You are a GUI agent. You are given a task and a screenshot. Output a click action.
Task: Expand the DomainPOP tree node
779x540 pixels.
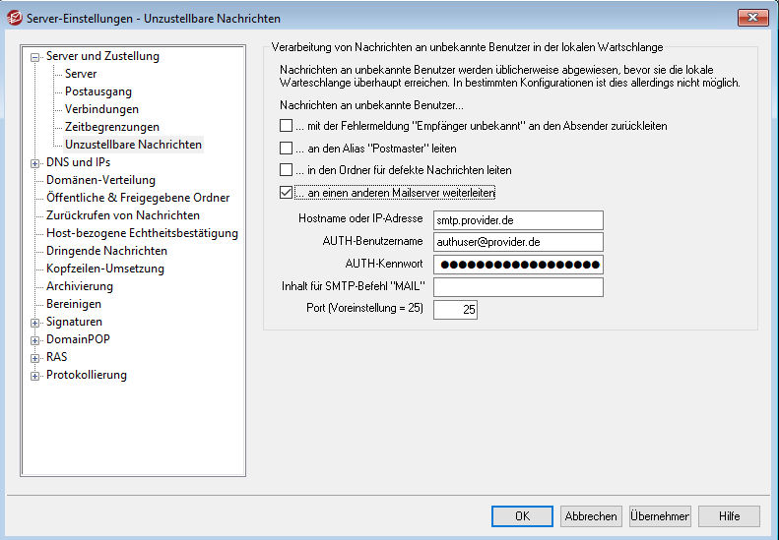click(35, 339)
